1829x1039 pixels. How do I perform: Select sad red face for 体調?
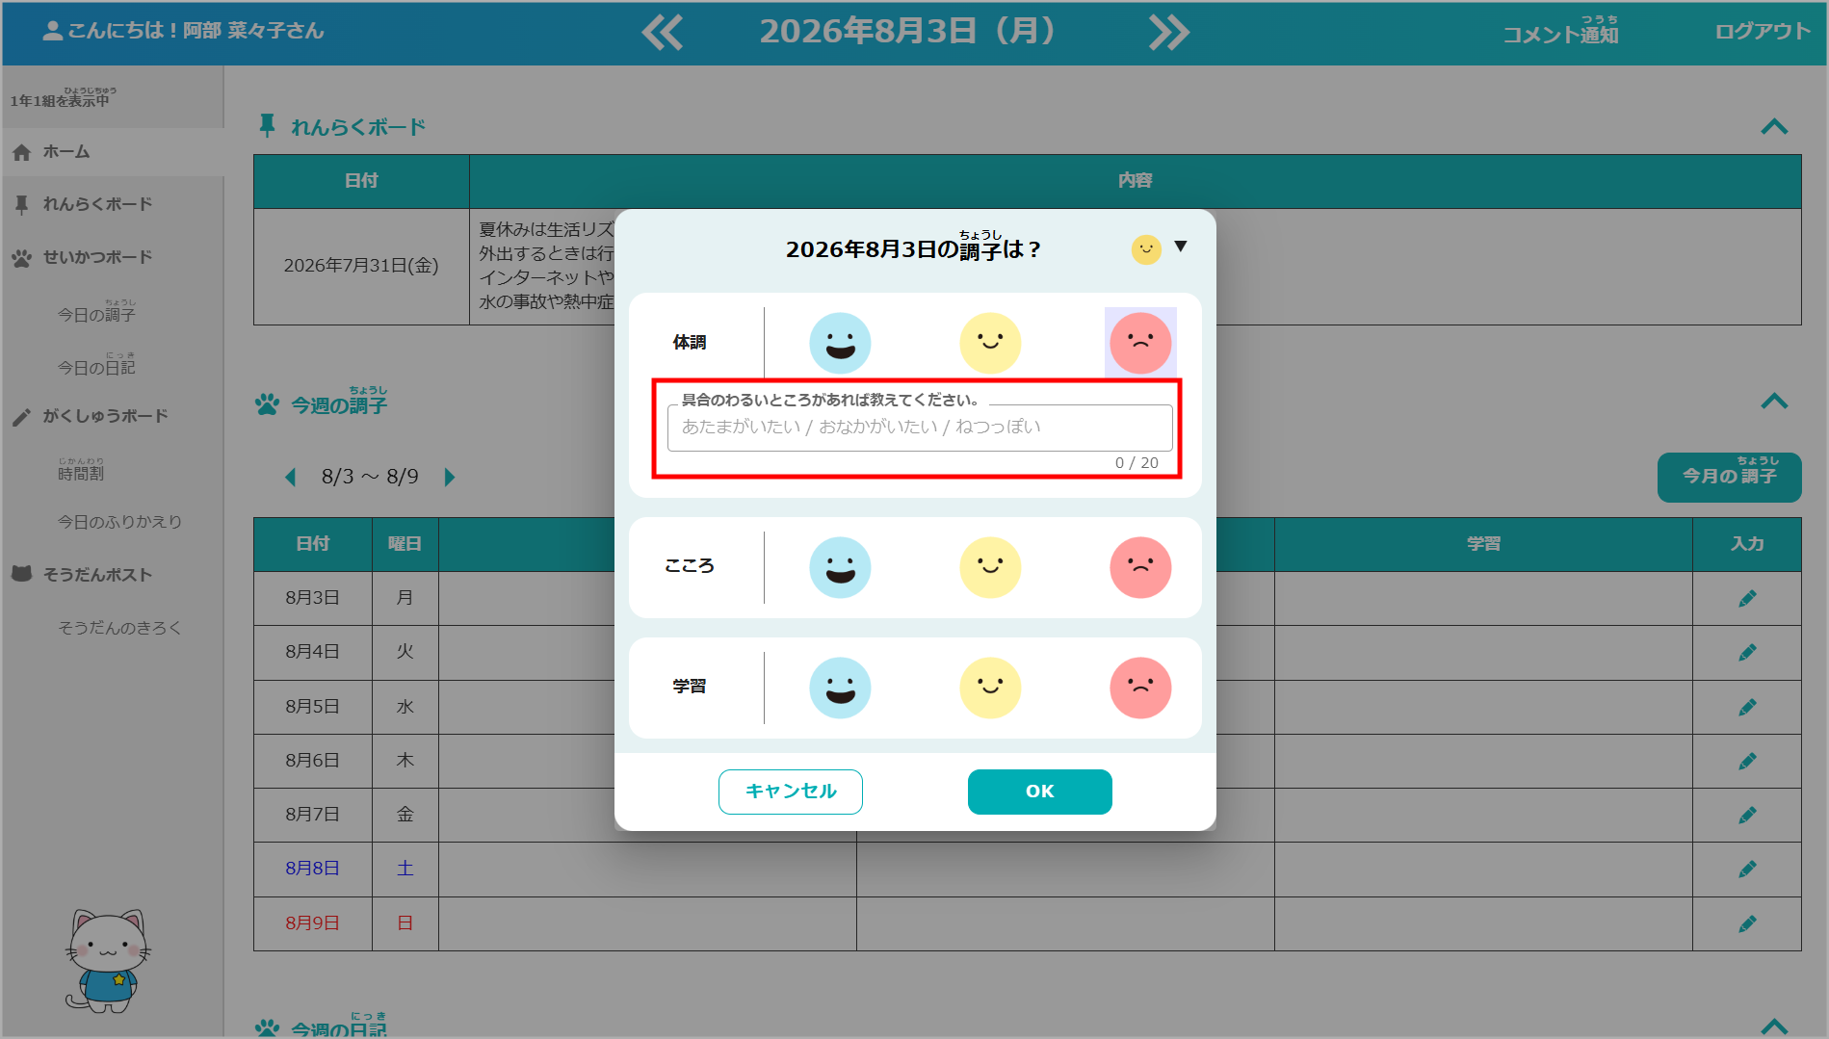[1140, 343]
